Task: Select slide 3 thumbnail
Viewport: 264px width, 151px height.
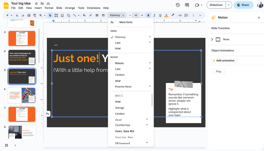Action: pyautogui.click(x=22, y=38)
